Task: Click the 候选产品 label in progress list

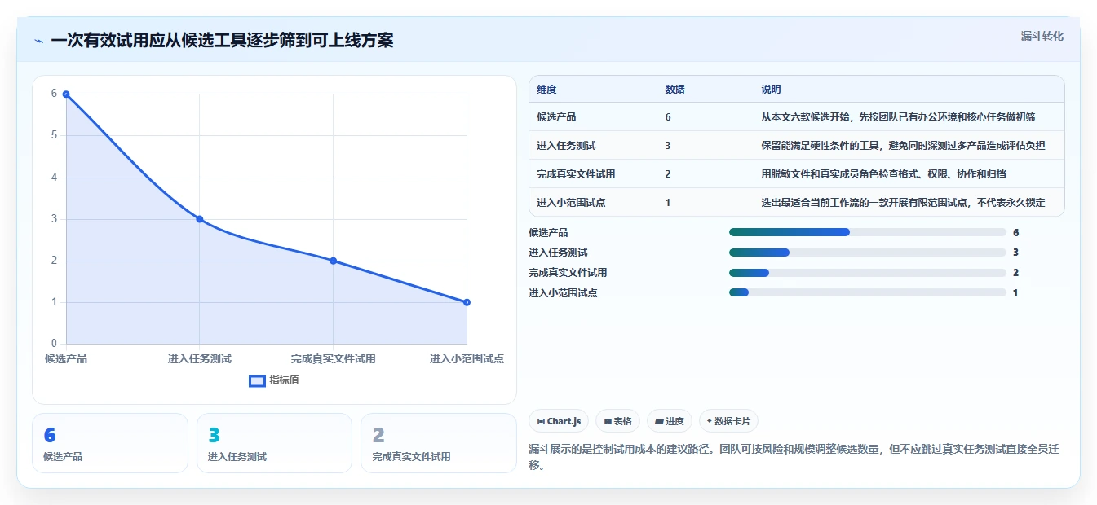Action: click(x=548, y=233)
